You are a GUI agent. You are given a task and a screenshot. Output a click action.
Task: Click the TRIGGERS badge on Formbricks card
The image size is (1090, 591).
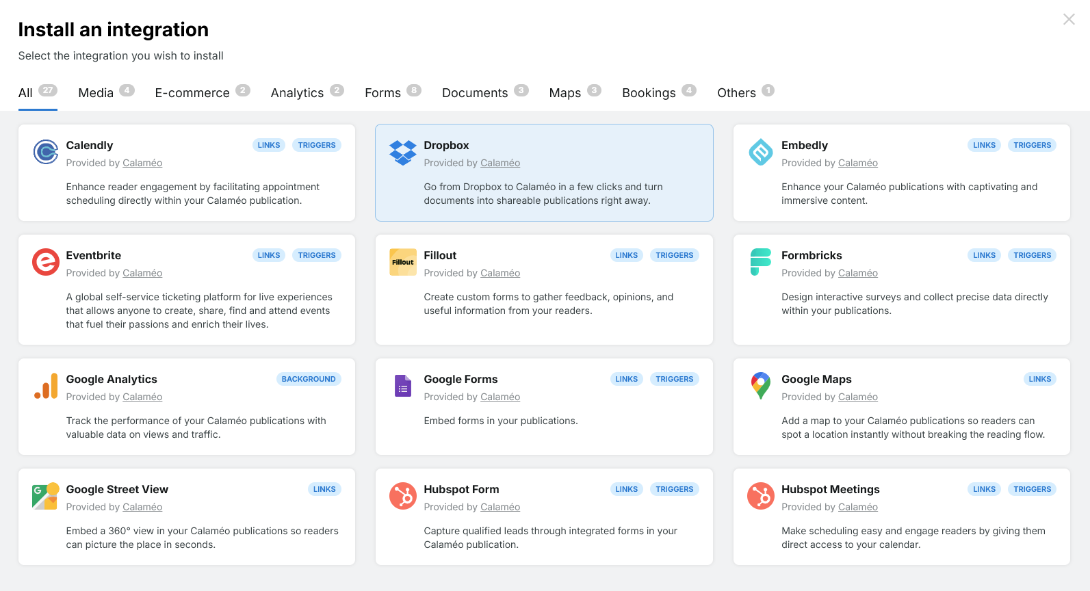(x=1032, y=255)
